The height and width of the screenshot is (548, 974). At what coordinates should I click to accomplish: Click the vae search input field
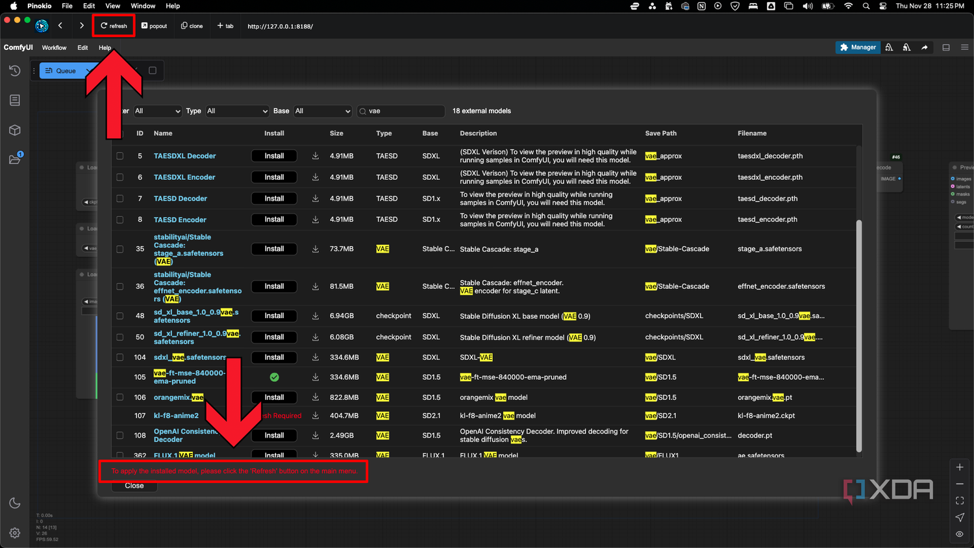coord(401,111)
